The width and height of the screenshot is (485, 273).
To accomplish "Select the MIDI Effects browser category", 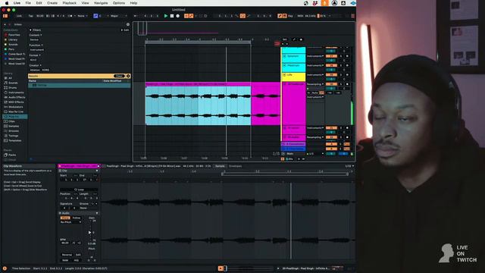I will click(16, 102).
